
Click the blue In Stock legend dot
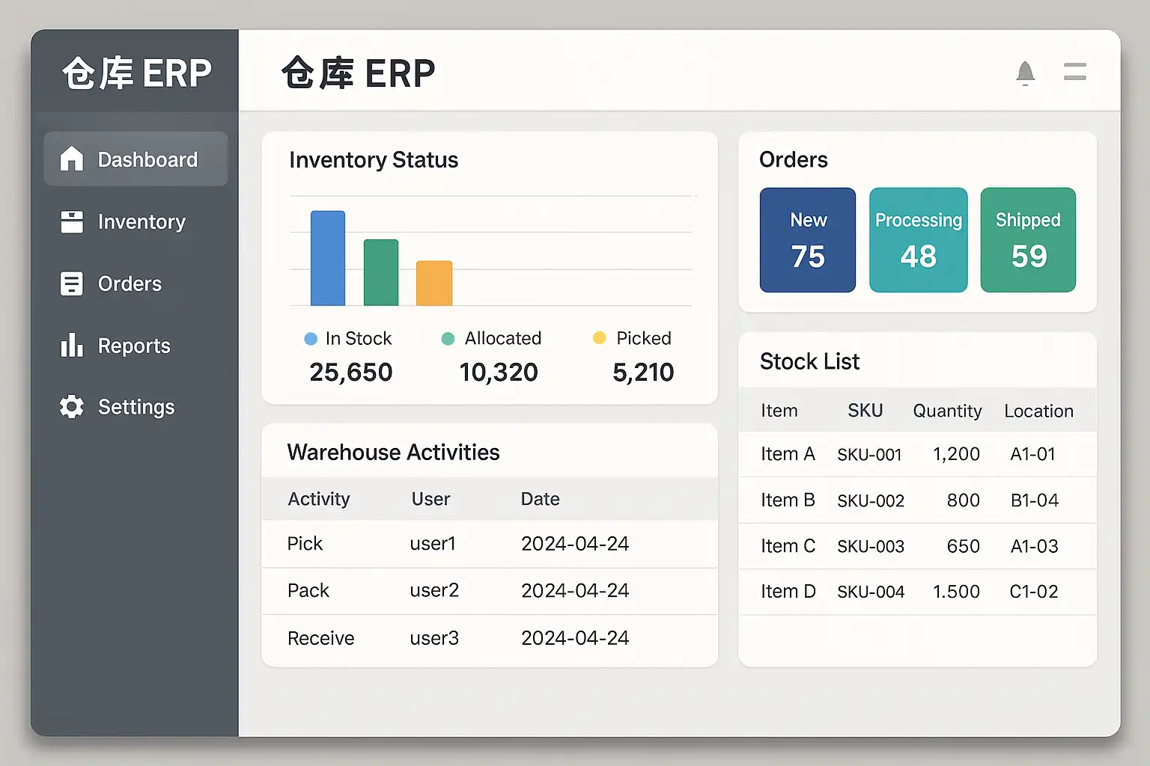[311, 339]
